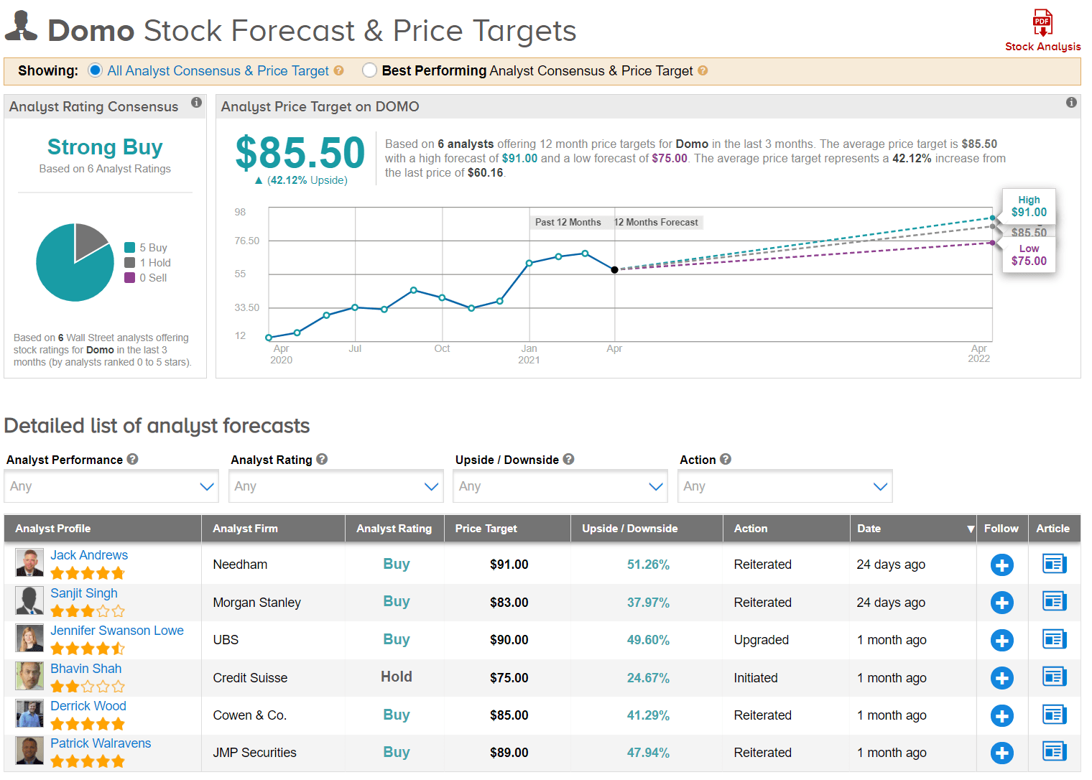Image resolution: width=1092 pixels, height=780 pixels.
Task: Click the analyst silhouette icon beside Domo title
Action: pos(21,26)
